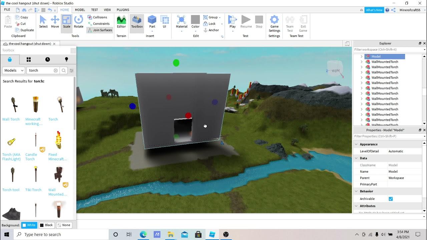
Task: Toggle the Archivable checkbox
Action: pos(391,199)
